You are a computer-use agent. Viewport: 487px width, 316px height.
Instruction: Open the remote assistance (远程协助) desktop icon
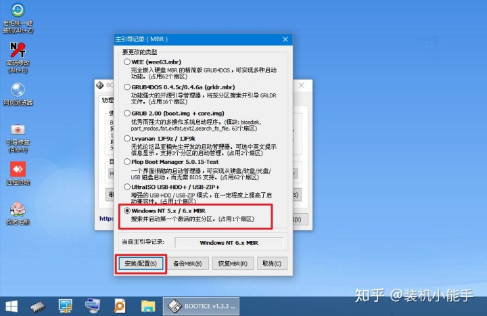tap(18, 173)
